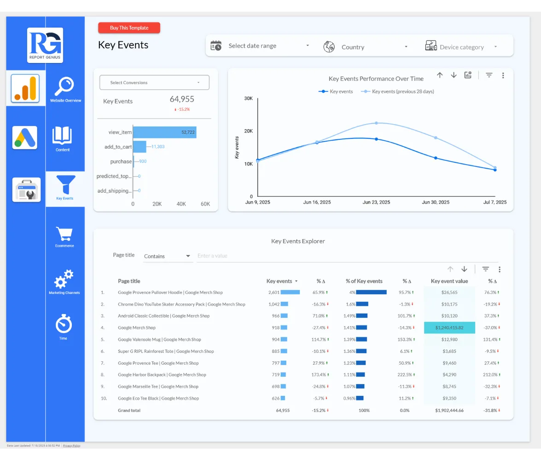Click Google Provence Tee row title
Screen dimensions: 541x453
[158, 363]
